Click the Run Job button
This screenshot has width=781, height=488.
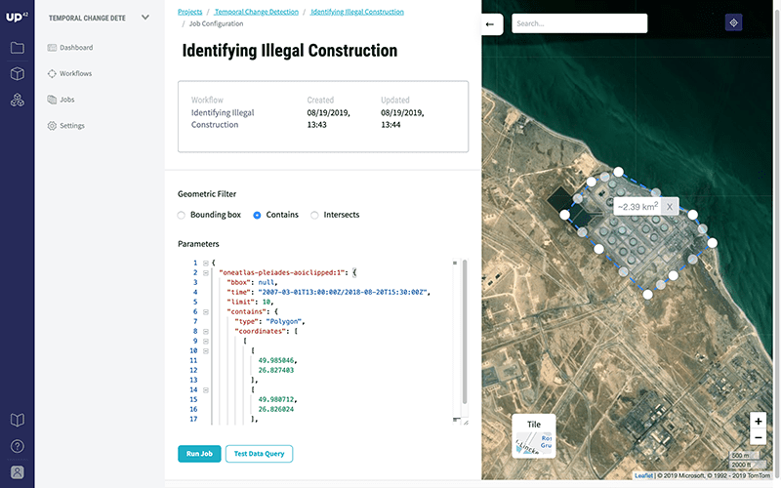click(x=199, y=454)
